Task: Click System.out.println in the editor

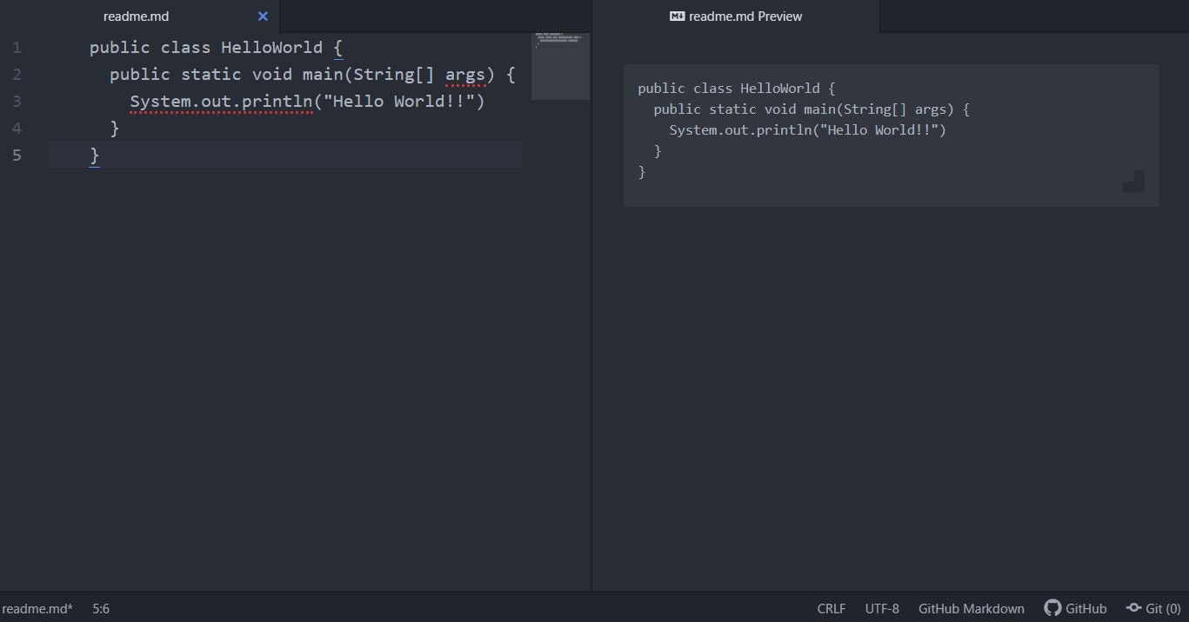Action: (x=221, y=102)
